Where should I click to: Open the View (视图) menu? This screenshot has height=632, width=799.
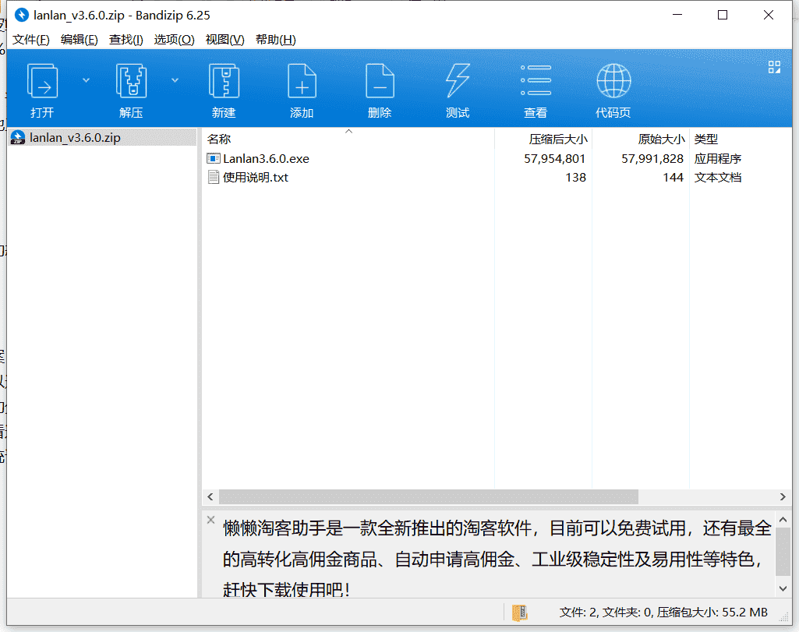click(x=224, y=40)
